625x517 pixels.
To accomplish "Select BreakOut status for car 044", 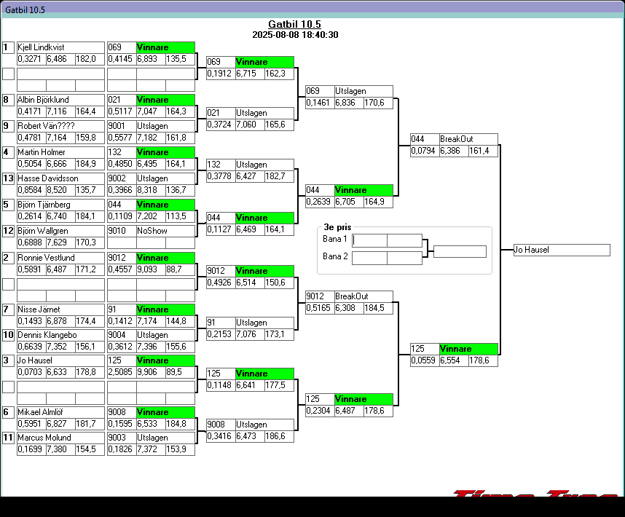I will [x=468, y=139].
